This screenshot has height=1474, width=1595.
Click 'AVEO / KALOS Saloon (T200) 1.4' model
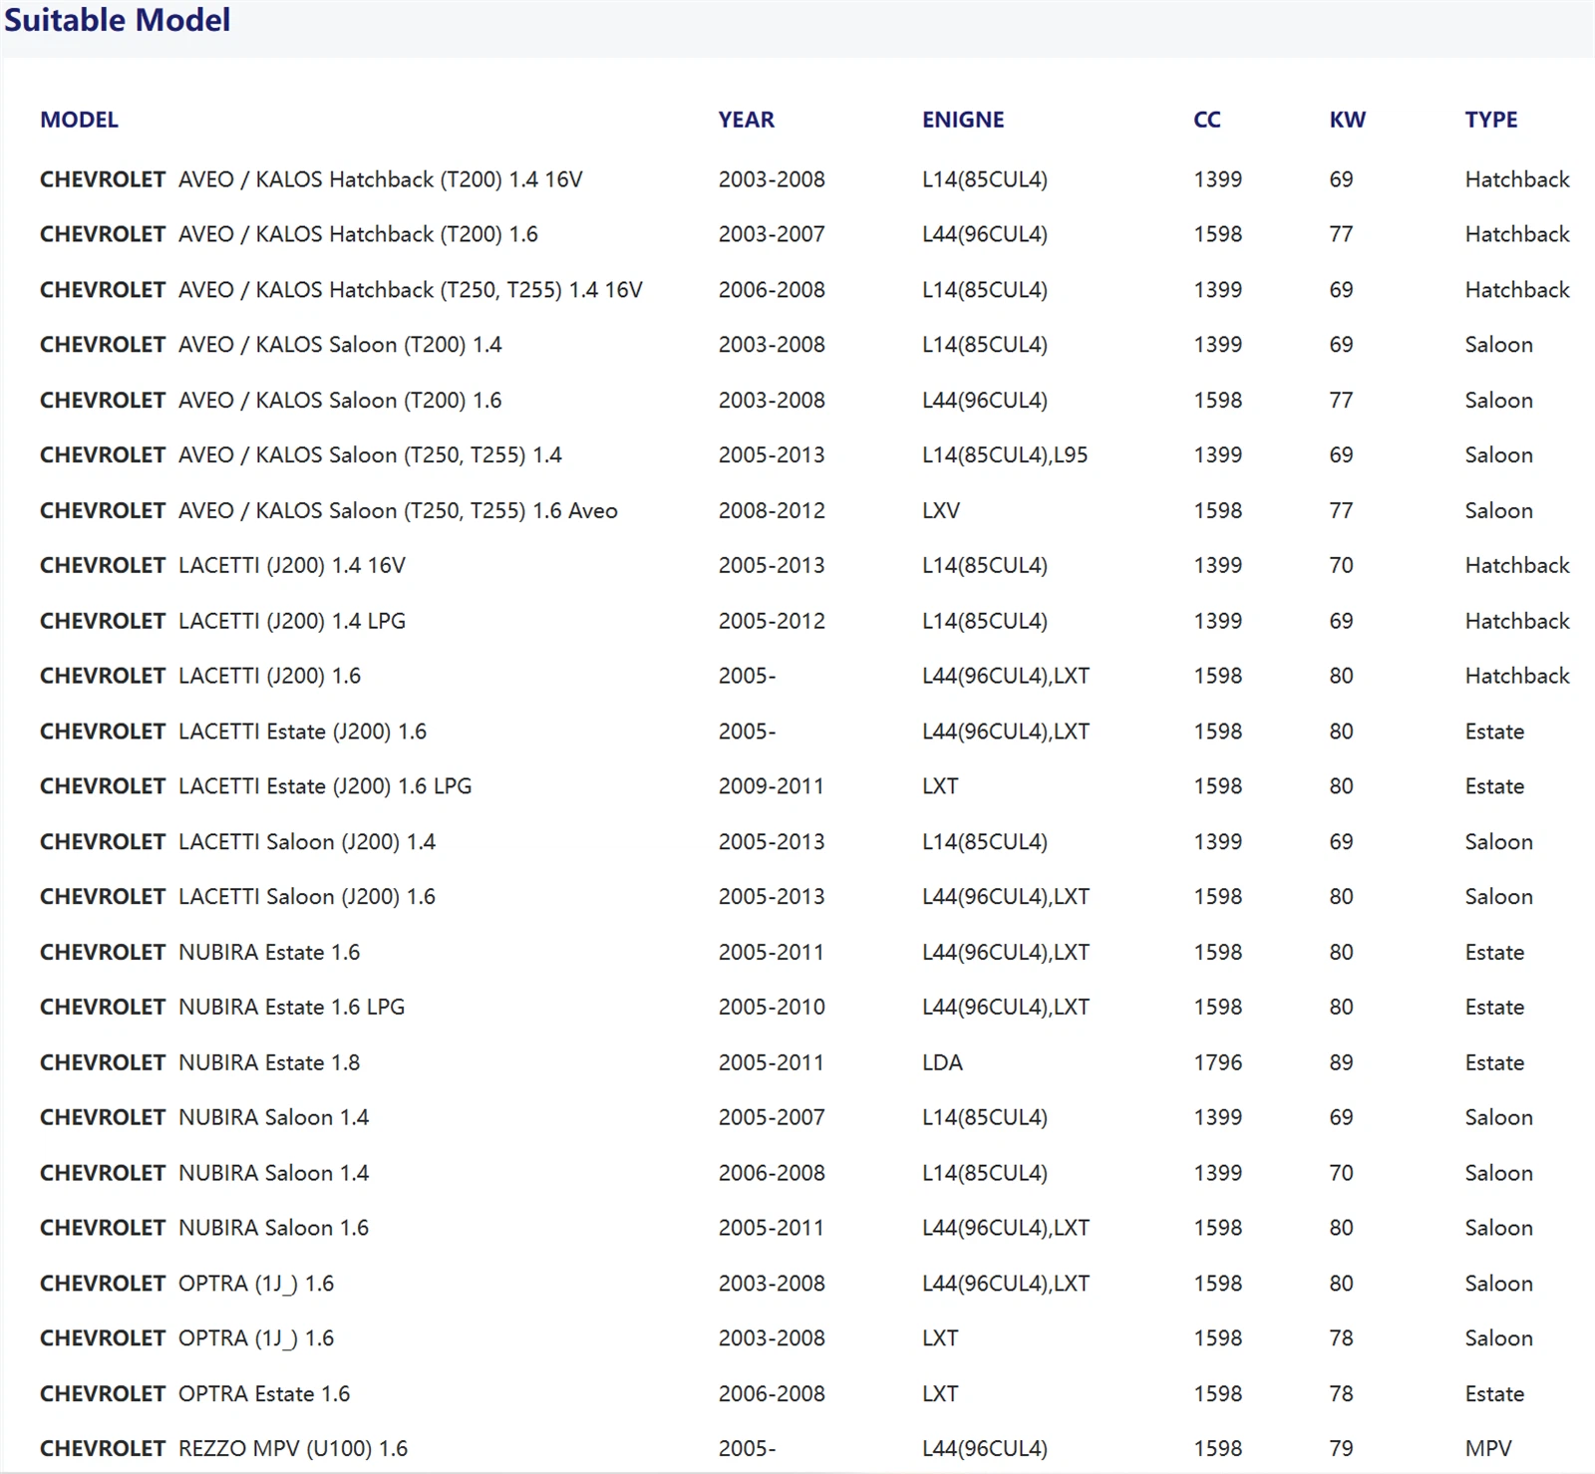(x=340, y=345)
